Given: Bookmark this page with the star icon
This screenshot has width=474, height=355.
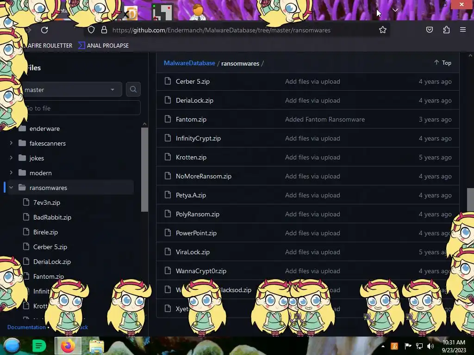Looking at the screenshot, I should [x=383, y=30].
